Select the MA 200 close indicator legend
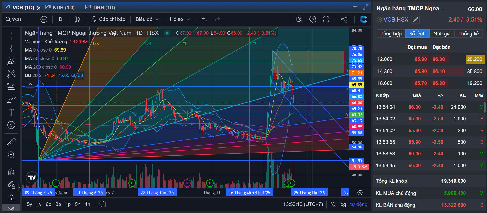This screenshot has height=213, width=487. (48, 67)
